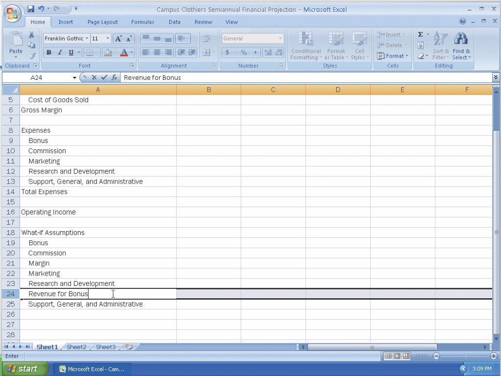
Task: Open the Font dialog launcher
Action: coord(132,66)
